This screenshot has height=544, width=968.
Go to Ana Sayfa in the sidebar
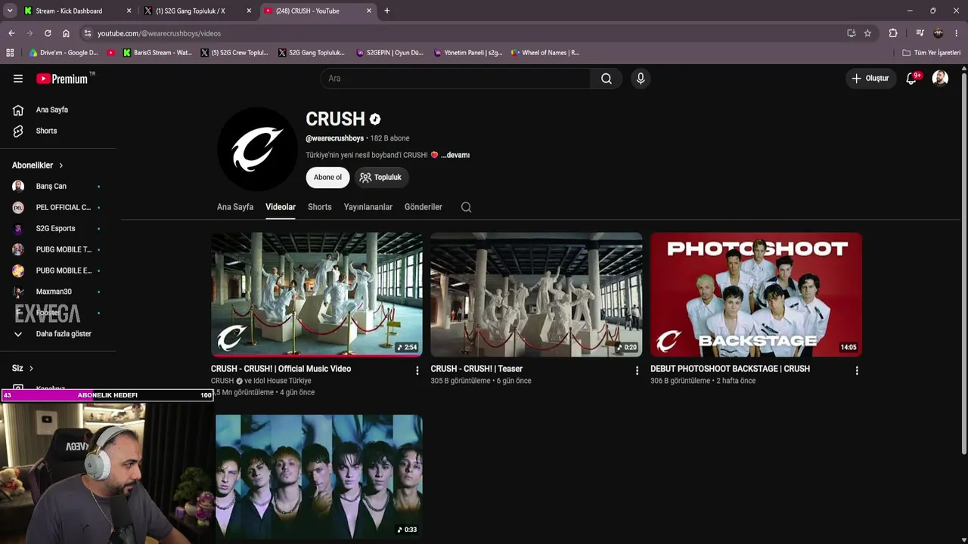click(53, 110)
